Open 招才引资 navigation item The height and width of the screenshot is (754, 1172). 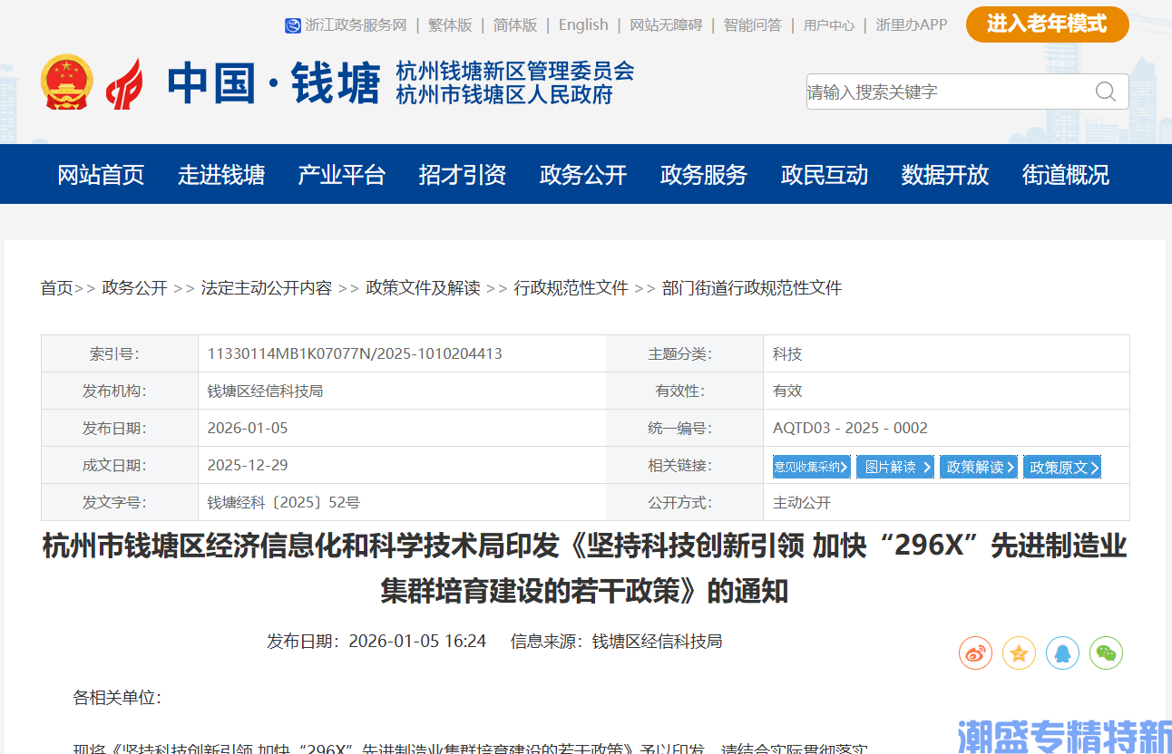coord(463,175)
